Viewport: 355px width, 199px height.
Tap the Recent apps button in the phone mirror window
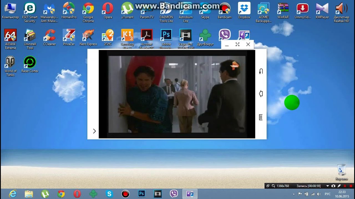(x=261, y=117)
